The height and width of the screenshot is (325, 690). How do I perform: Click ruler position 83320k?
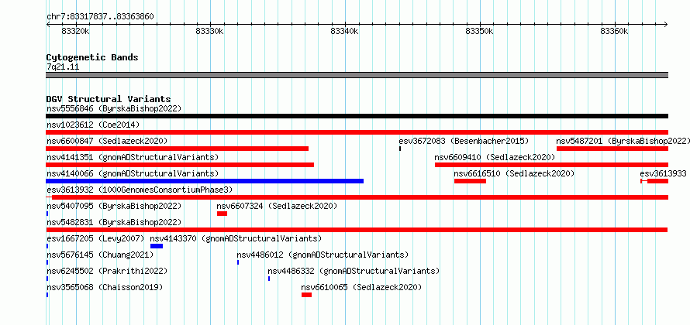click(x=76, y=31)
